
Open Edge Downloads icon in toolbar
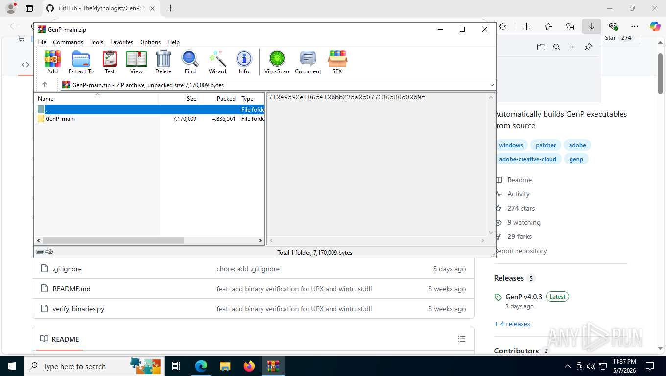point(592,26)
